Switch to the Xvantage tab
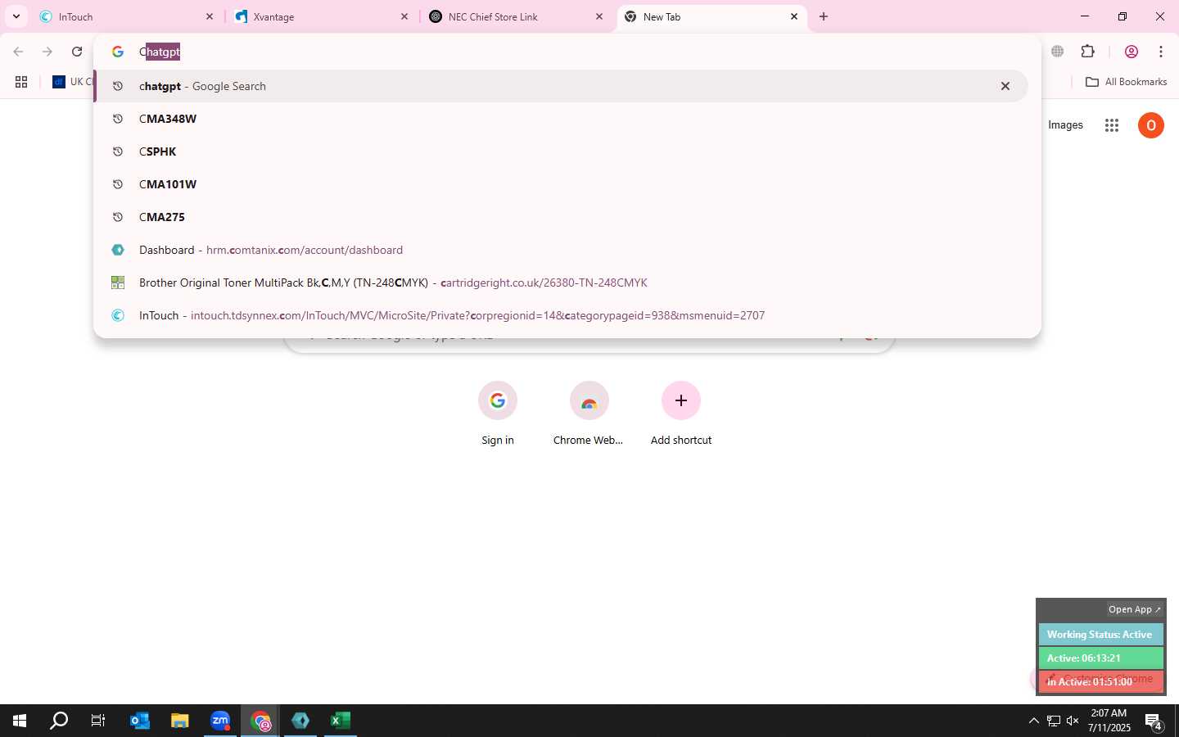Screen dimensions: 1179x737 322,16
